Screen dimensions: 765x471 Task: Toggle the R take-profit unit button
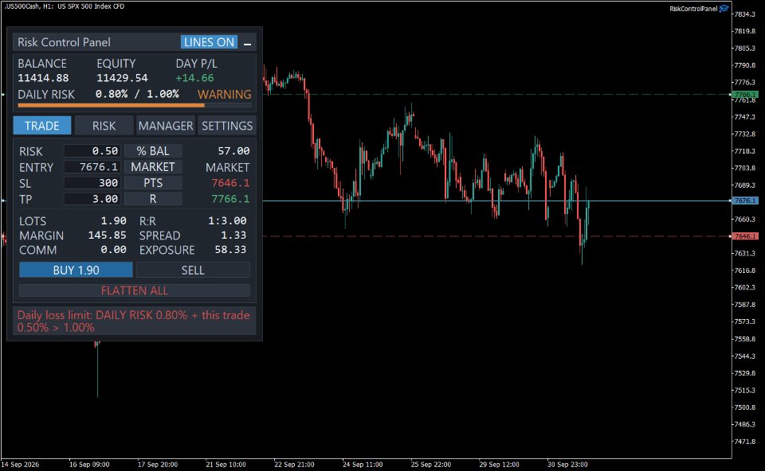coord(153,199)
